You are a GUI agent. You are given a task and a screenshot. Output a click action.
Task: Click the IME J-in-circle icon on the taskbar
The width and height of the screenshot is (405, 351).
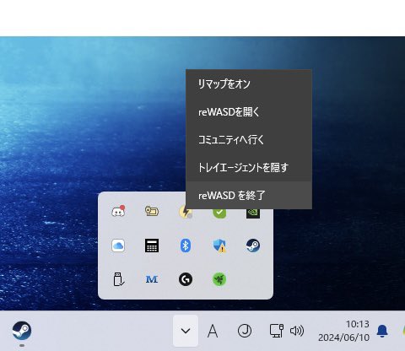(245, 331)
